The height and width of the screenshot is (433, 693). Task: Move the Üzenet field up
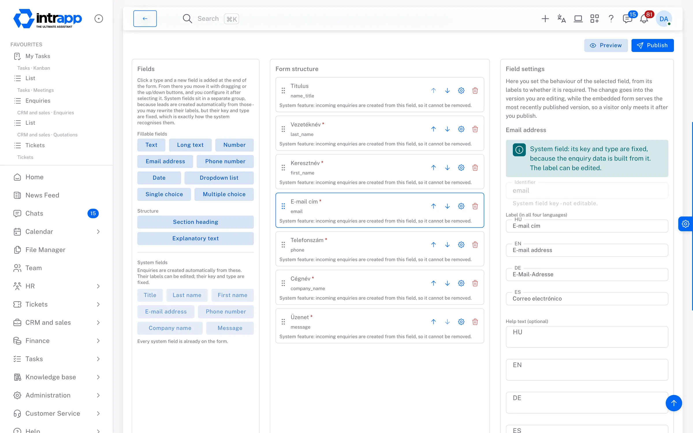(x=433, y=322)
